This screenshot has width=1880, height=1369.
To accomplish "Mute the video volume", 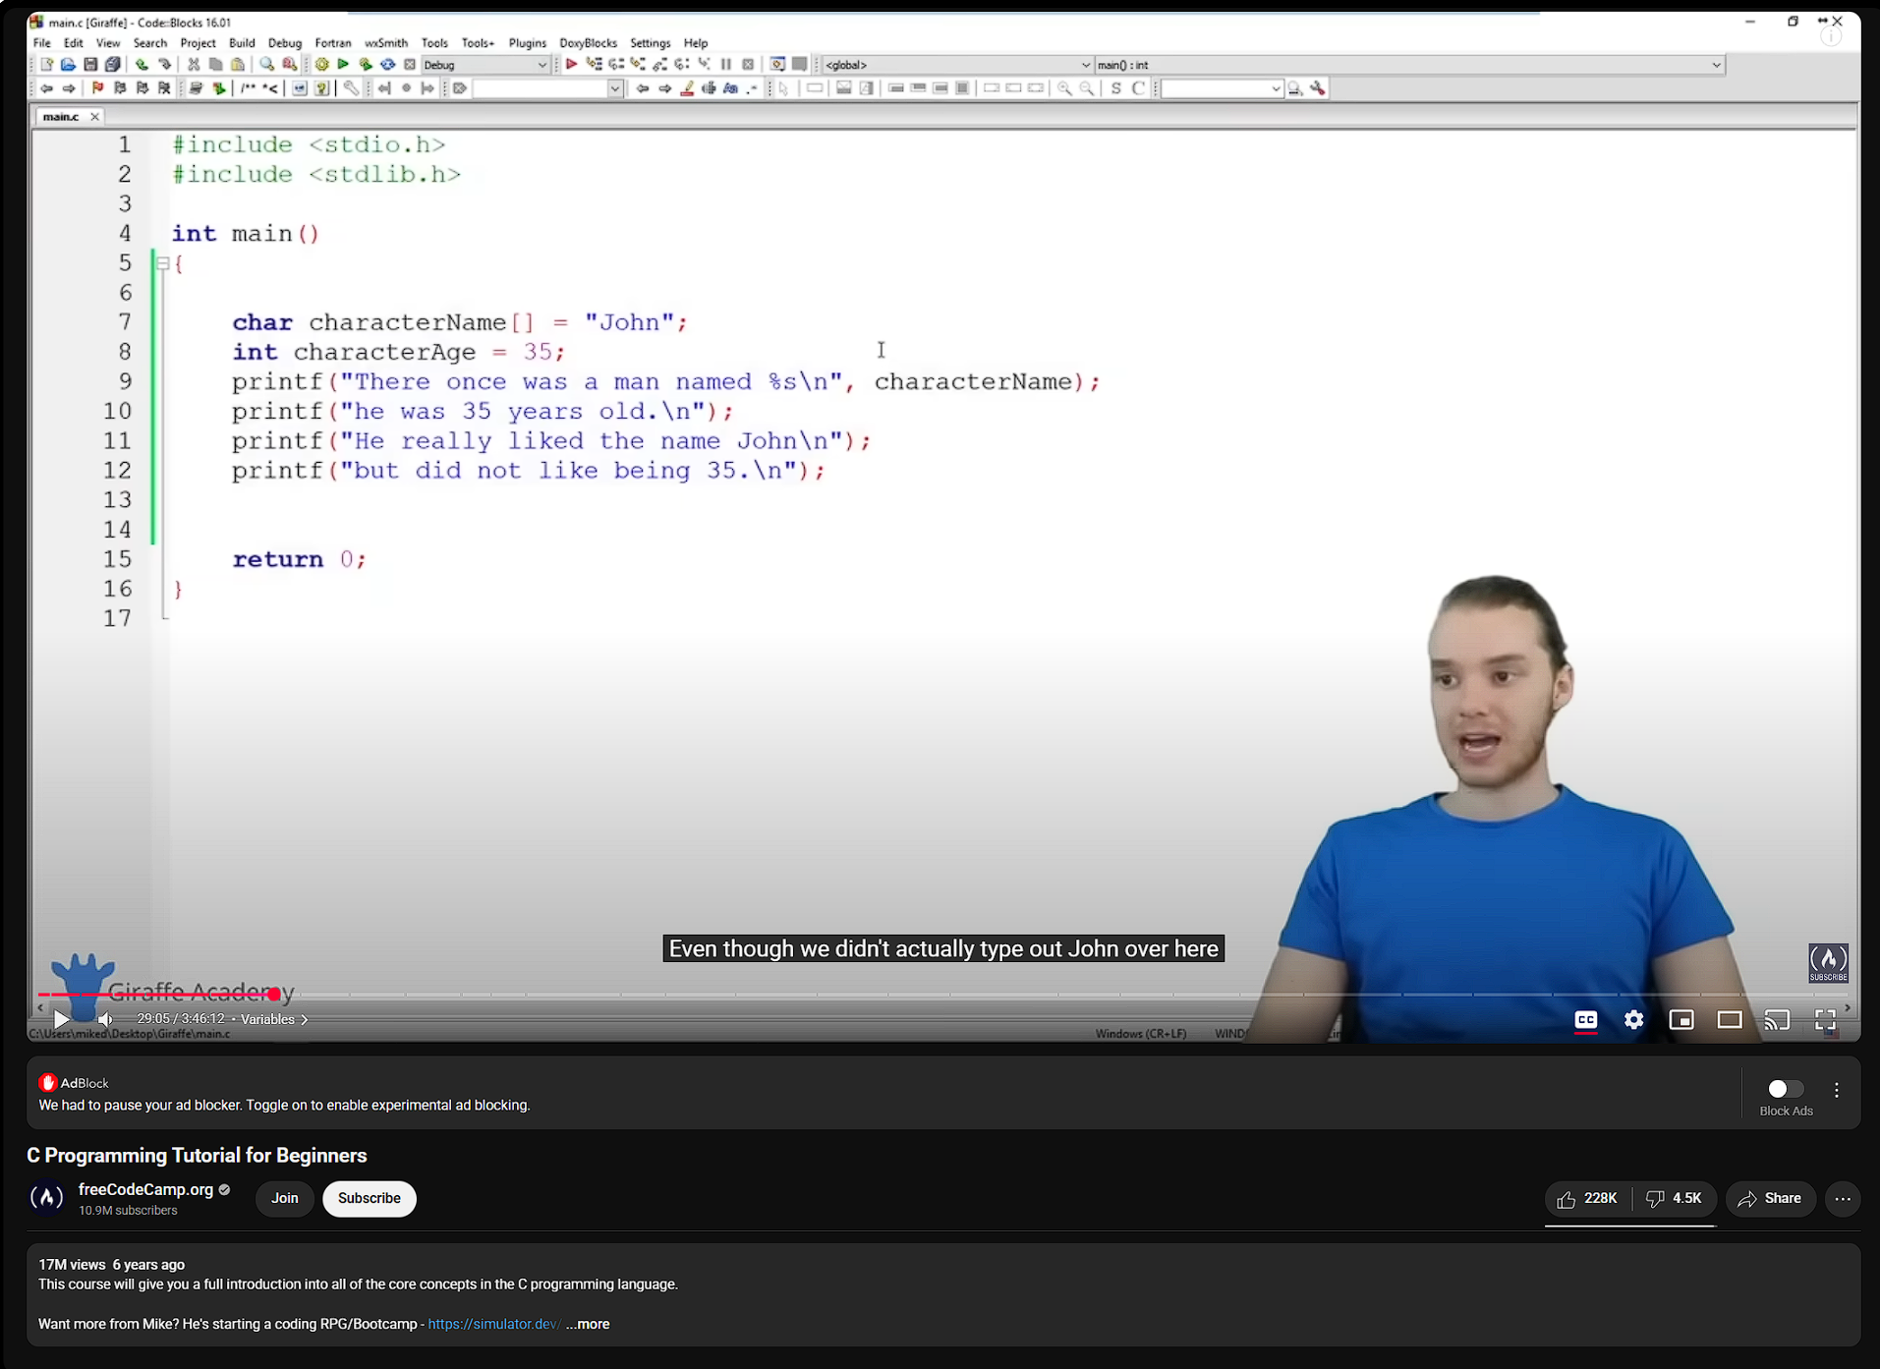I will pos(104,1020).
